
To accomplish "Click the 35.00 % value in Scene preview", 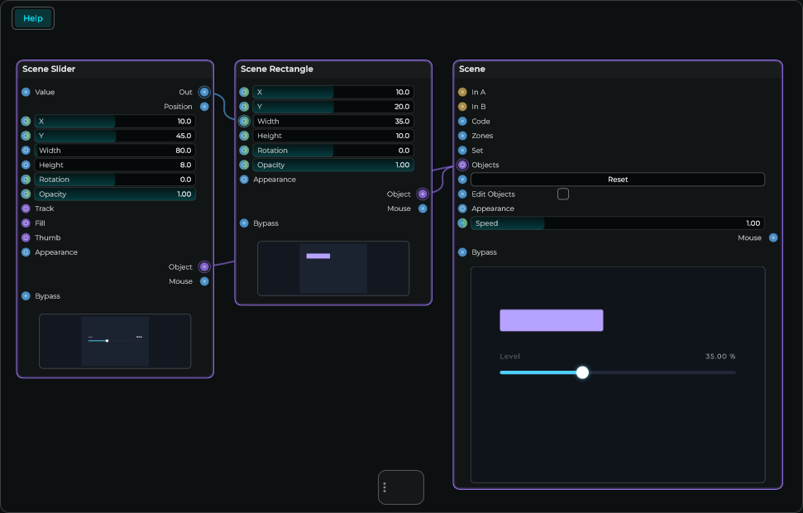I will click(x=720, y=356).
